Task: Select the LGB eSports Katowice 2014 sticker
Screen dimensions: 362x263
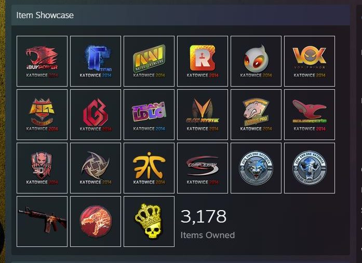Action: [x=96, y=115]
